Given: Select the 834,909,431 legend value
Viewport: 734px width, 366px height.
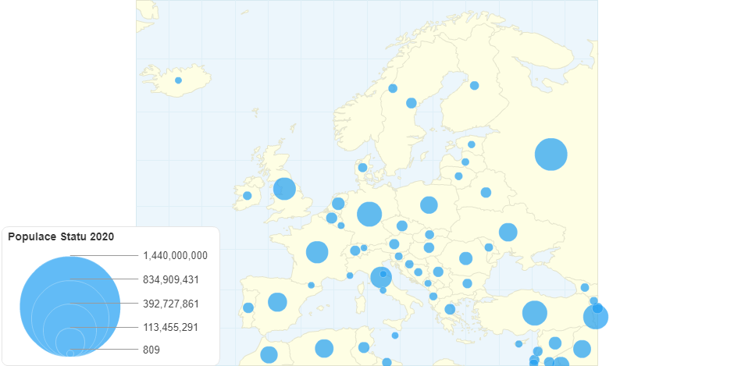Looking at the screenshot, I should coord(171,279).
